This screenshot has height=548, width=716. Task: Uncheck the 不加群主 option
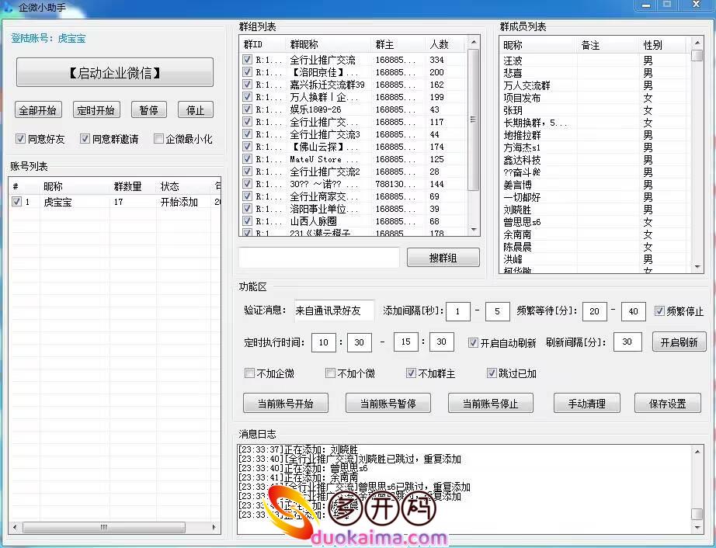click(412, 373)
